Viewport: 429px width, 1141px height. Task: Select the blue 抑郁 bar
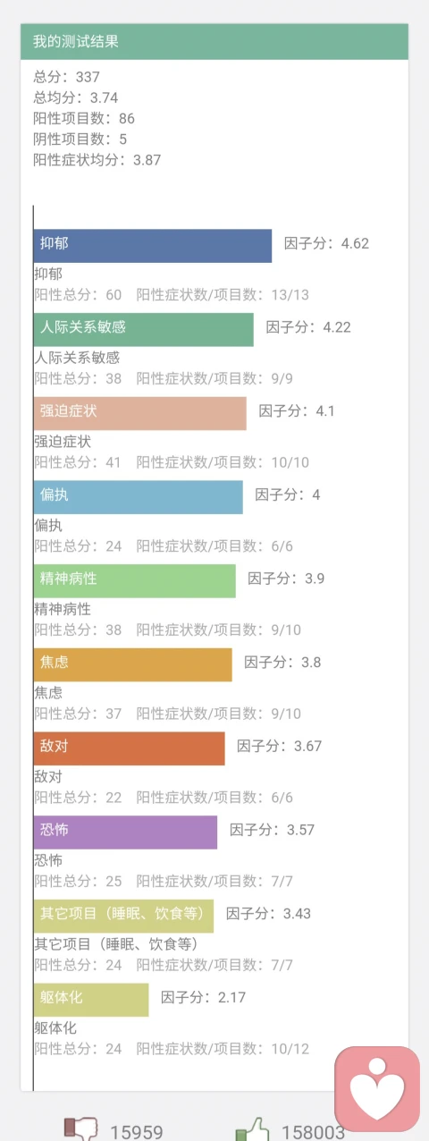tap(153, 246)
